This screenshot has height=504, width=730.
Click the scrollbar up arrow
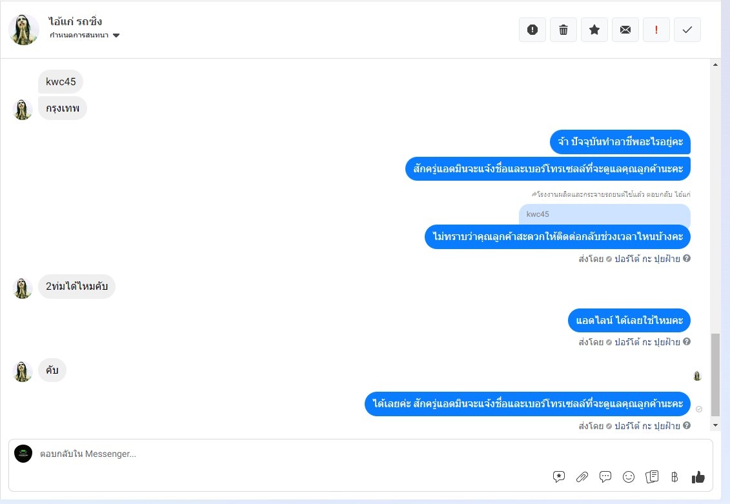[716, 65]
